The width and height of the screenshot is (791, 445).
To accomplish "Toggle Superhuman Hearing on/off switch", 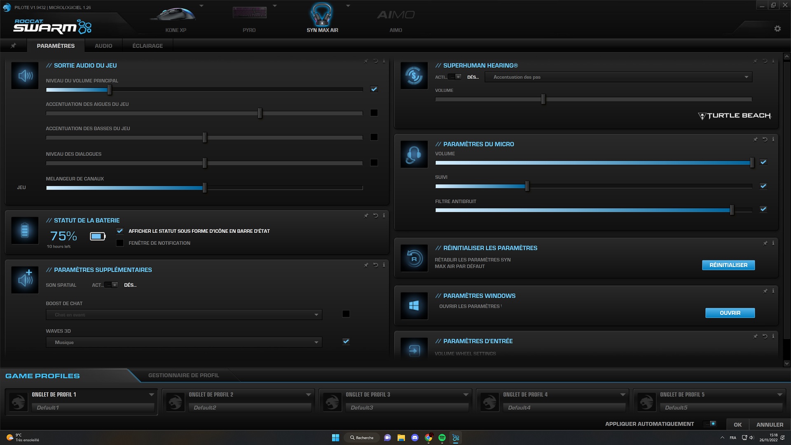I will point(455,77).
